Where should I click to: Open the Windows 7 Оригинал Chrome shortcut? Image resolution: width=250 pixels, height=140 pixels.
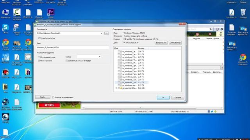tap(243, 59)
